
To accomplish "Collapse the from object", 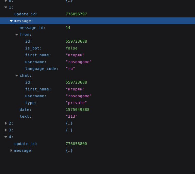I will pyautogui.click(x=17, y=34).
